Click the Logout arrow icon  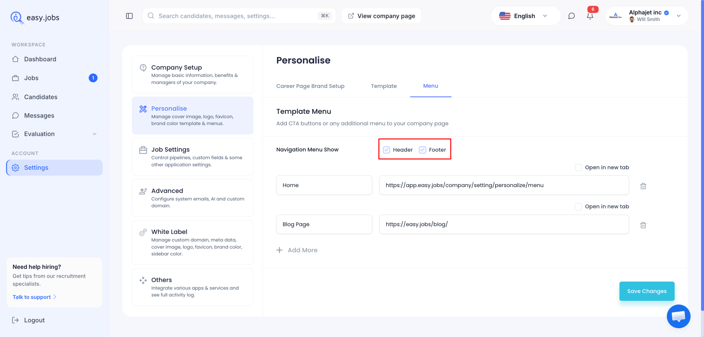15,320
